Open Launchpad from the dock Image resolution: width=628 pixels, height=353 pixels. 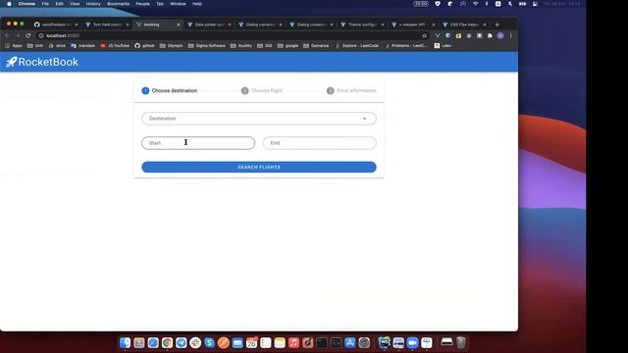tap(139, 343)
